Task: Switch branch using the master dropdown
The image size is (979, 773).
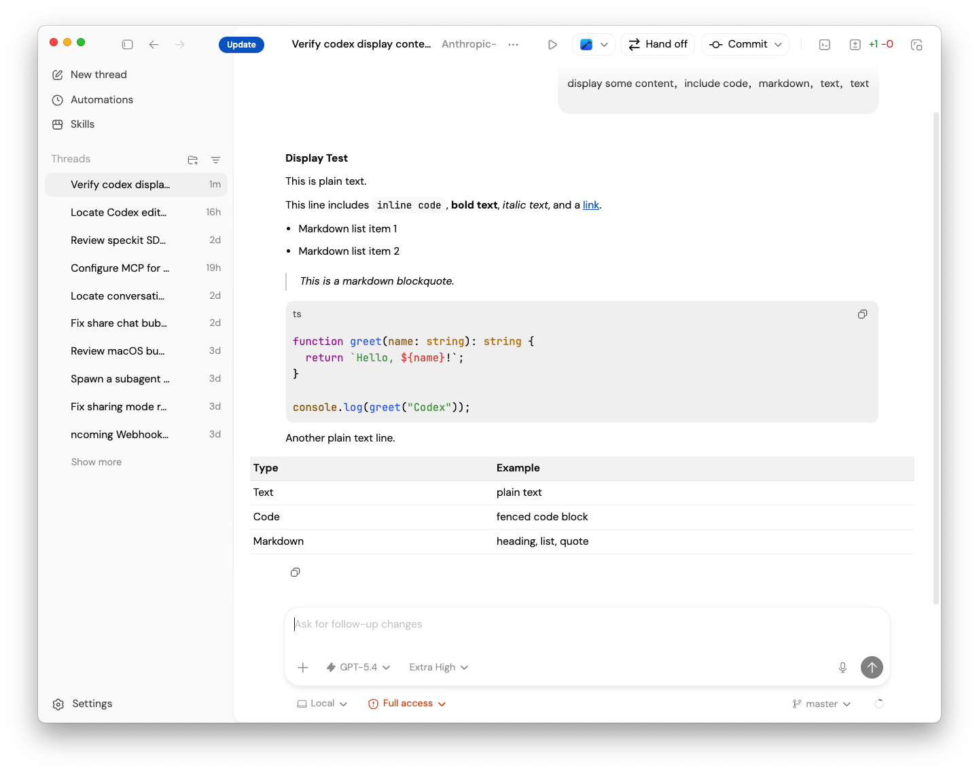Action: click(821, 704)
